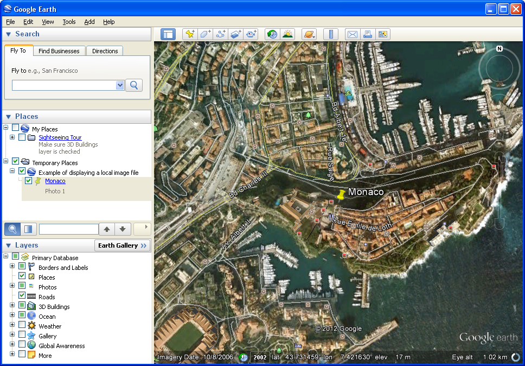Click the Sightseeing Tour link

[x=60, y=137]
